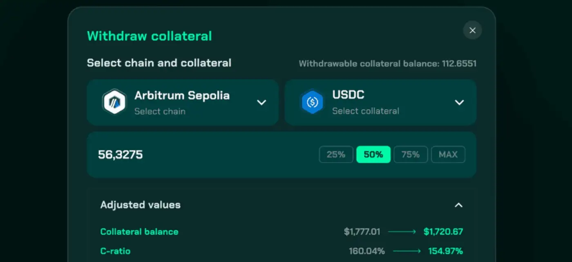Select the 75% amount option
Viewport: 572px width, 262px height.
point(411,155)
